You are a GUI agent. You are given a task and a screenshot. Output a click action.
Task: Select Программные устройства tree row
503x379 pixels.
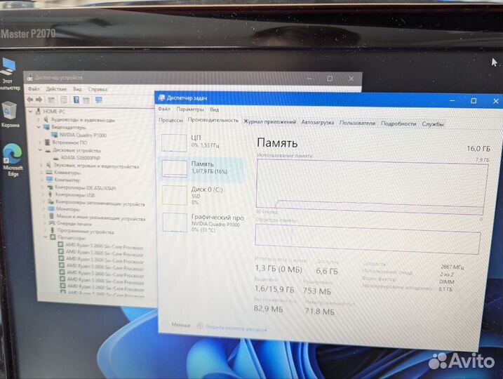coord(86,231)
